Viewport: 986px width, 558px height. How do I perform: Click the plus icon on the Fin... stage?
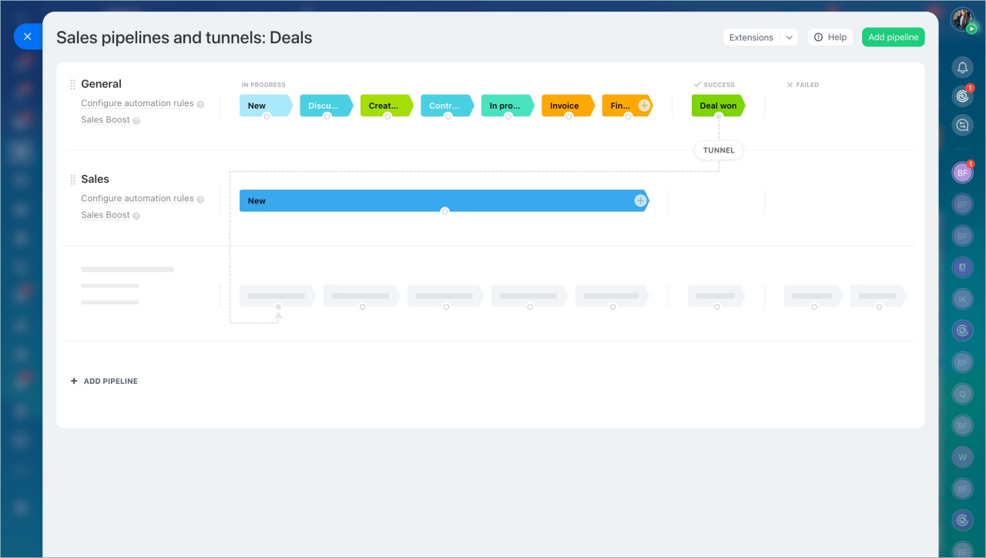pyautogui.click(x=644, y=106)
